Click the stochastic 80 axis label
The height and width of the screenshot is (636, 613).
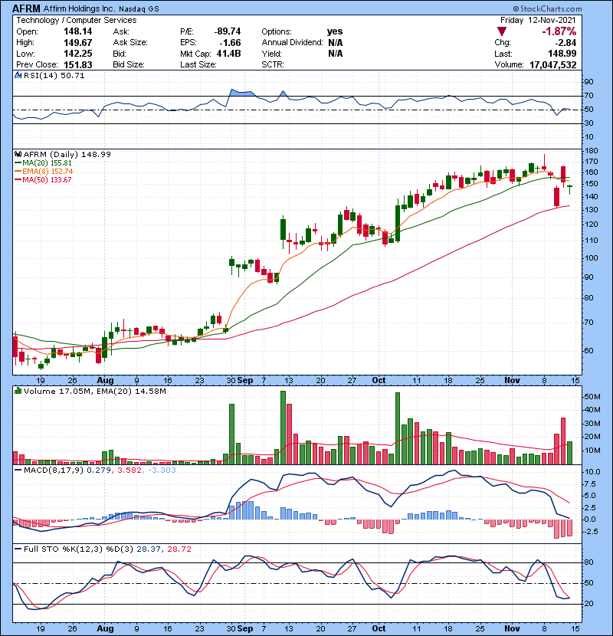point(589,562)
